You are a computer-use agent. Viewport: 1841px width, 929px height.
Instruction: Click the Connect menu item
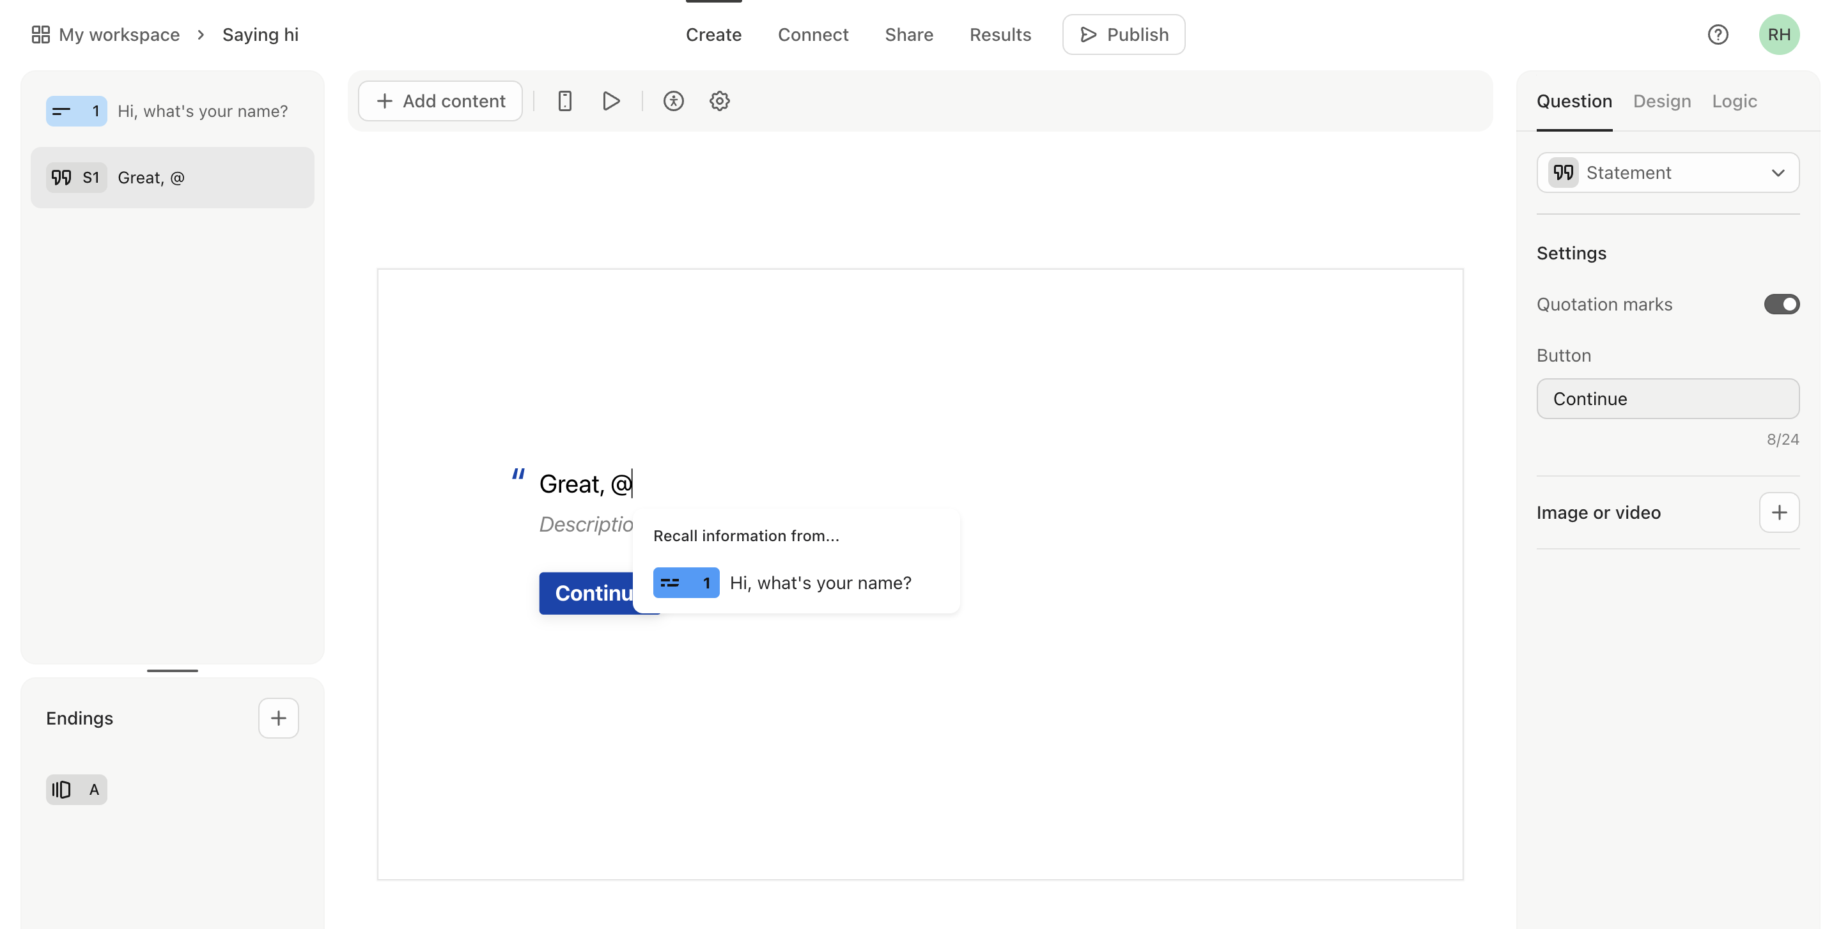[813, 33]
